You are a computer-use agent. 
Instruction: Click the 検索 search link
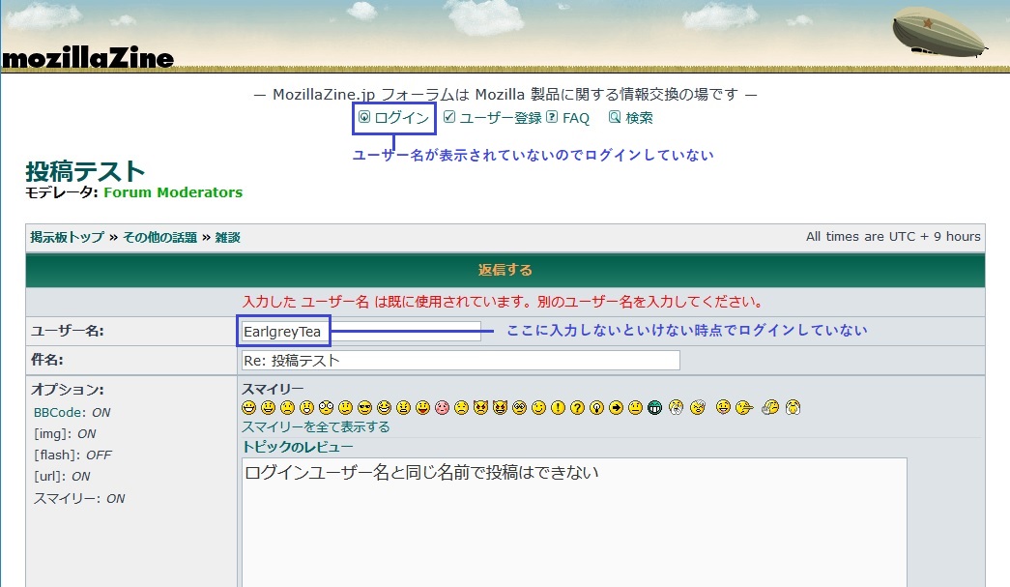tap(639, 118)
